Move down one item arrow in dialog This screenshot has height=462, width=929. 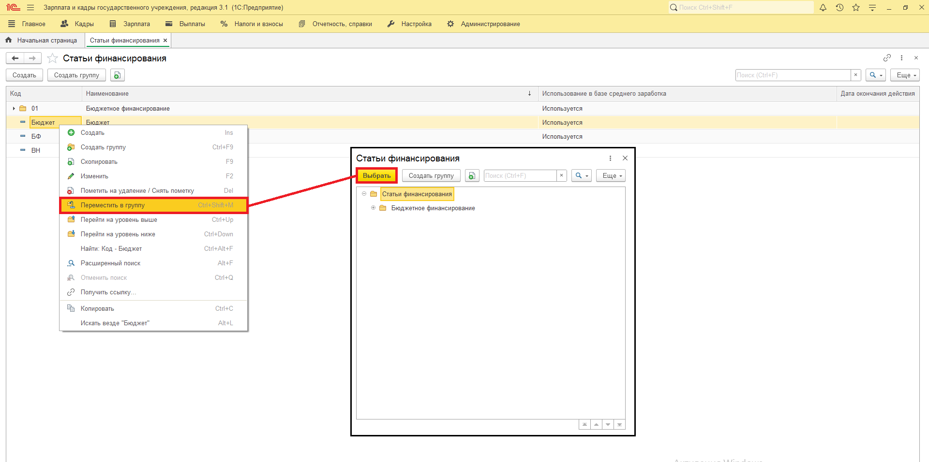click(x=608, y=424)
